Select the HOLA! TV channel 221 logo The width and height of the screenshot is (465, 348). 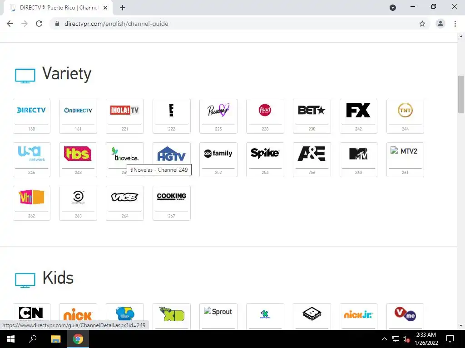coord(125,111)
